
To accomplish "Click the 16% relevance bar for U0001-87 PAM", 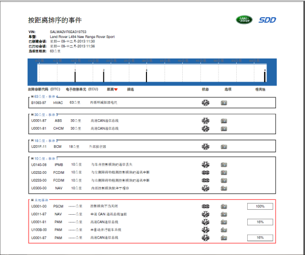I will coord(260,238).
